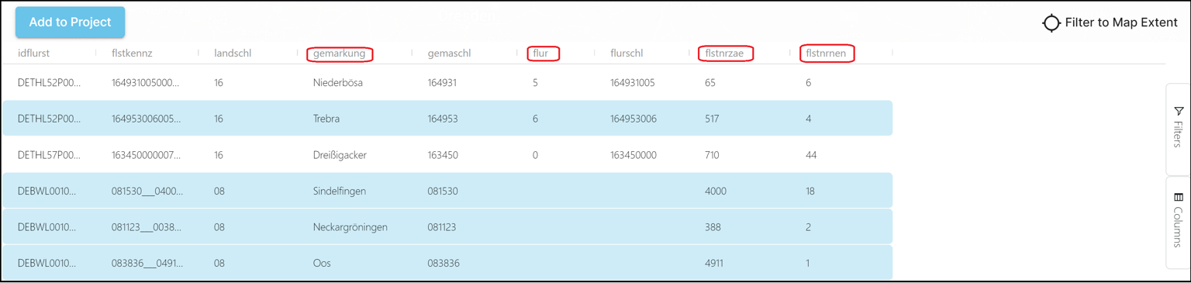This screenshot has height=283, width=1191.
Task: Sort by landschl column header
Action: pyautogui.click(x=233, y=53)
